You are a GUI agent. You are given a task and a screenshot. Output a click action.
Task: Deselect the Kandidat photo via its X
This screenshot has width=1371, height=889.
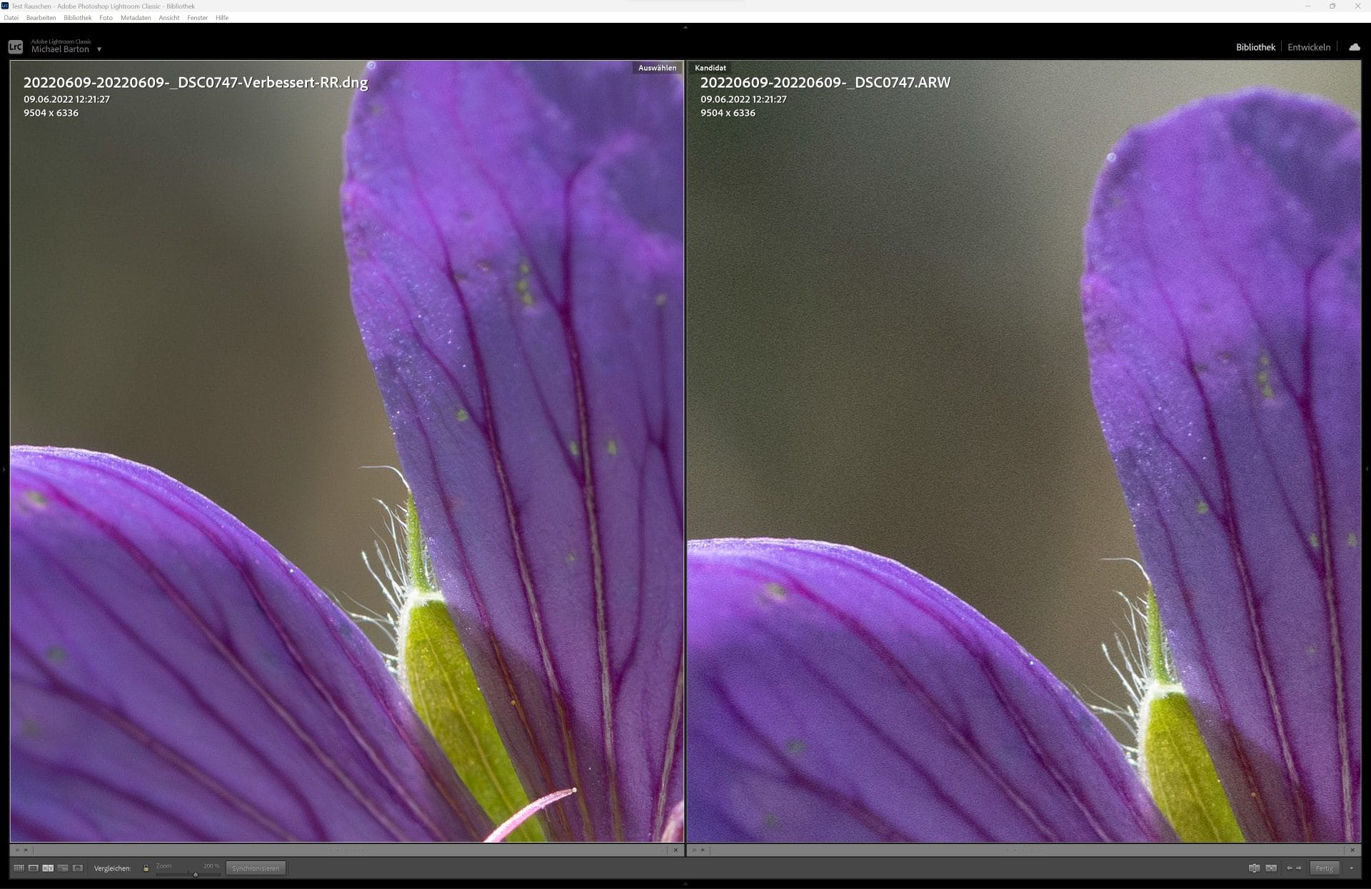point(1352,850)
